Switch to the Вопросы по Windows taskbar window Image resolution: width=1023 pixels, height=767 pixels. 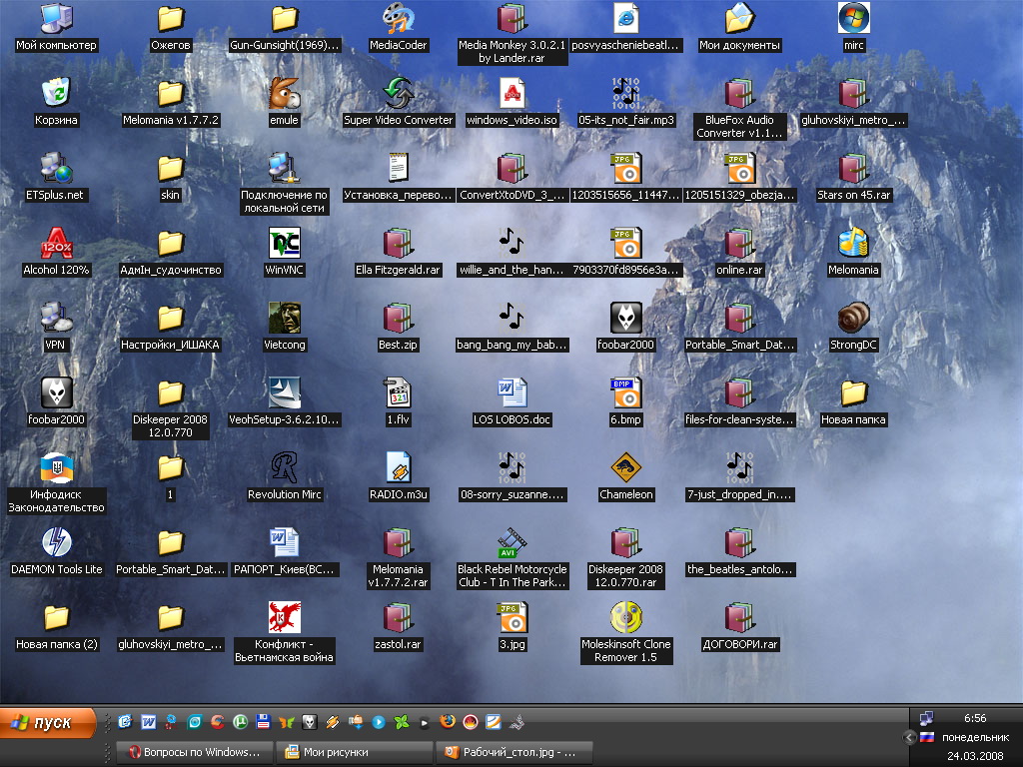[x=192, y=752]
